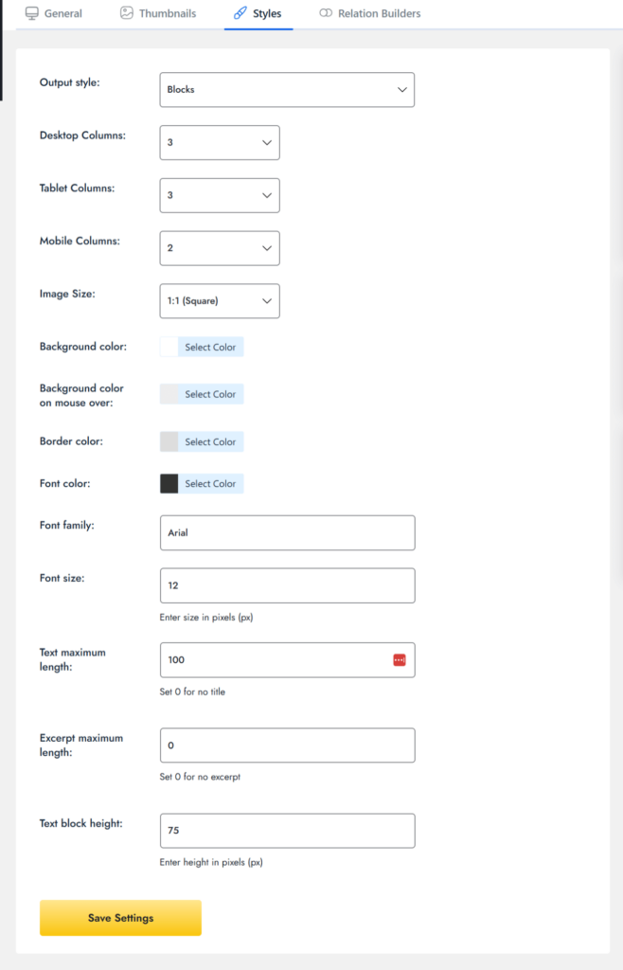The image size is (623, 970).
Task: Click the Background color swatch
Action: 168,347
